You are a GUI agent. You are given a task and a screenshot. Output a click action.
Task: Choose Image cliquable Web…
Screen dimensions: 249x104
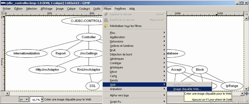189,89
